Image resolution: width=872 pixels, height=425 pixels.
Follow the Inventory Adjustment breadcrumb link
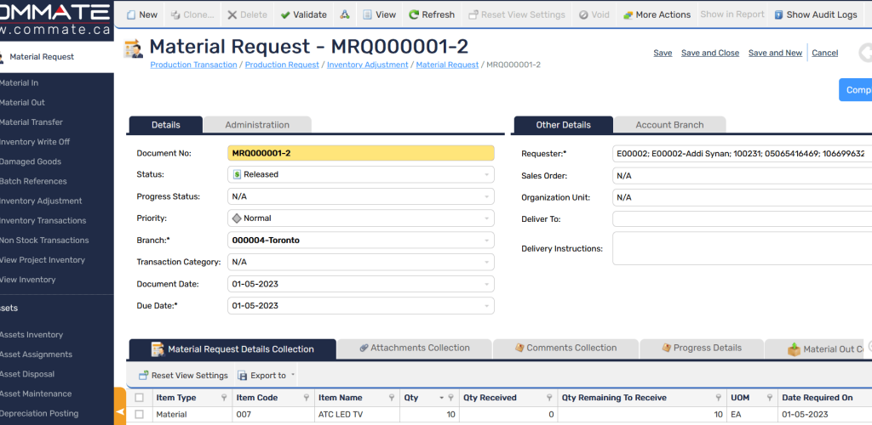pos(368,65)
